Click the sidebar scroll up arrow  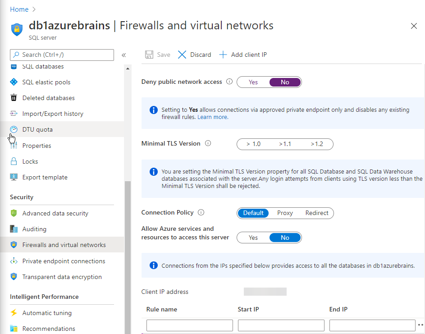128,69
